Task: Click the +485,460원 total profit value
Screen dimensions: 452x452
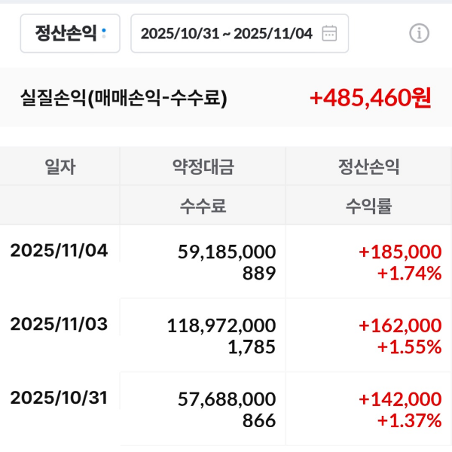Action: point(370,97)
